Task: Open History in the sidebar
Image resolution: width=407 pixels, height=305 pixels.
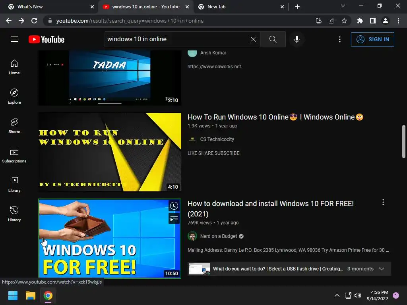Action: 14,213
